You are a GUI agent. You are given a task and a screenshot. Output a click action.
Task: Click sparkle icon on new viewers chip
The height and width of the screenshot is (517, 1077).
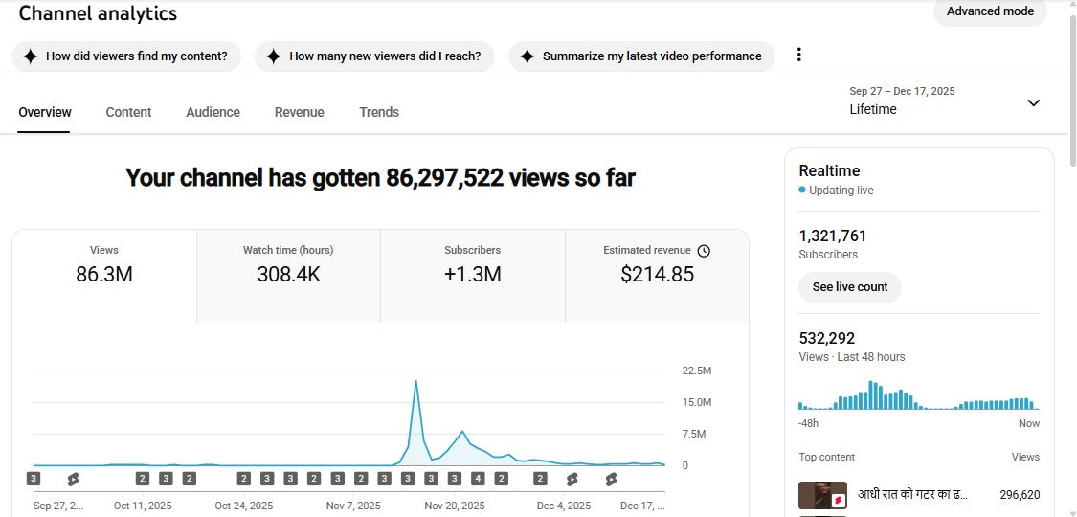tap(273, 56)
